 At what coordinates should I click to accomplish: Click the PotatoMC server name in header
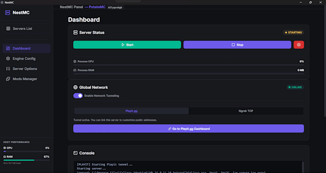97,7
